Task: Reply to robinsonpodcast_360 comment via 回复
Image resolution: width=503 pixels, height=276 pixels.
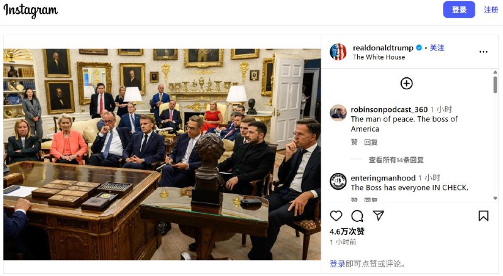Action: click(371, 142)
